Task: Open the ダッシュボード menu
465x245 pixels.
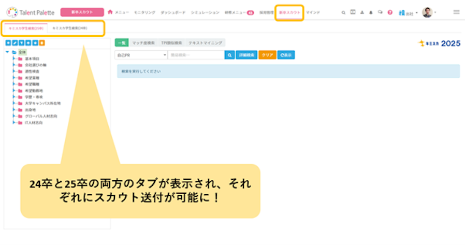Action: click(173, 12)
